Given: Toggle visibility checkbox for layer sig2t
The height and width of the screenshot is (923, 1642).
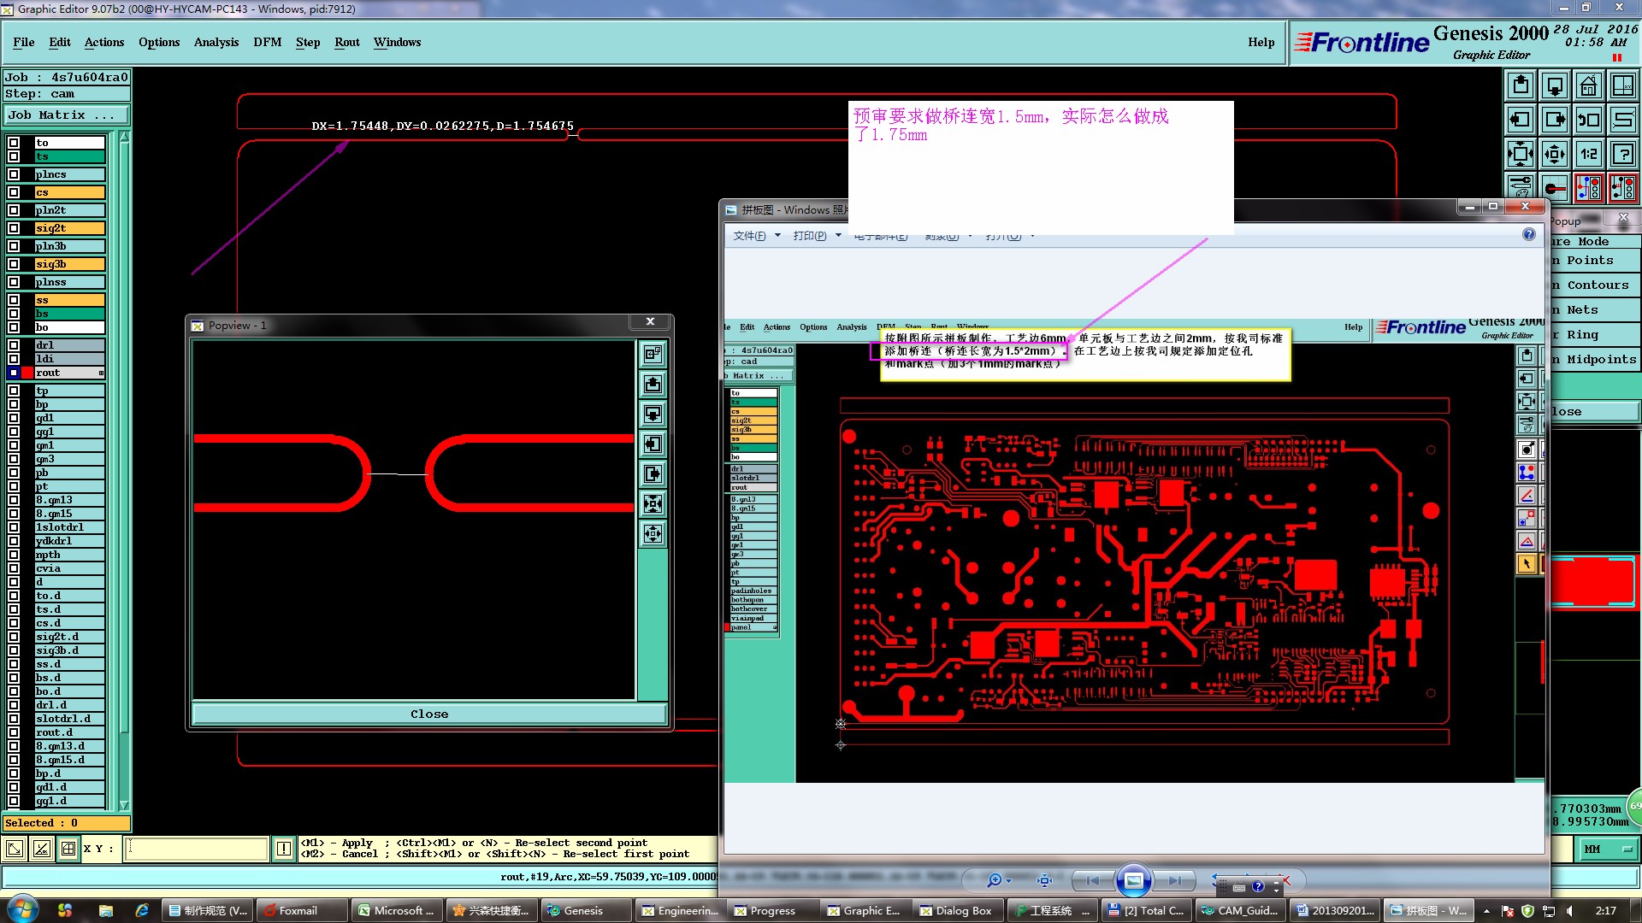Looking at the screenshot, I should tap(14, 228).
